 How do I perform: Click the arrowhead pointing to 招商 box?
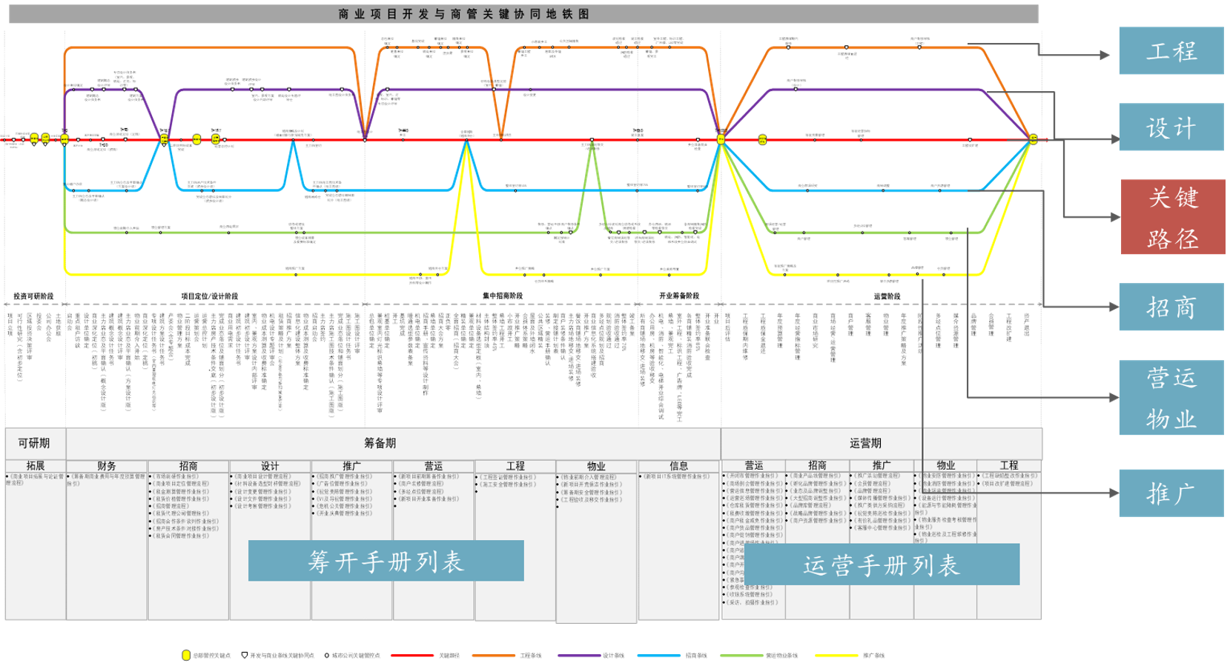coord(1113,306)
